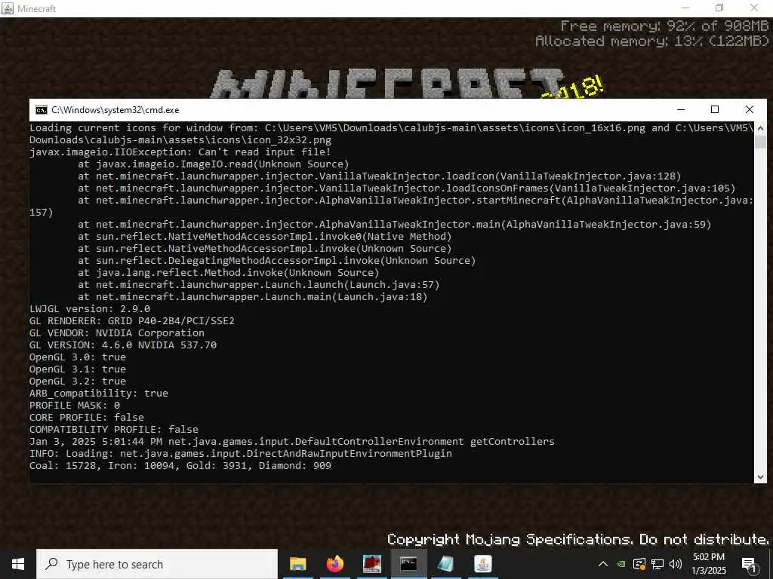Switch to the cmd.exe taskbar icon
Screen dimensions: 773x579
pos(408,564)
